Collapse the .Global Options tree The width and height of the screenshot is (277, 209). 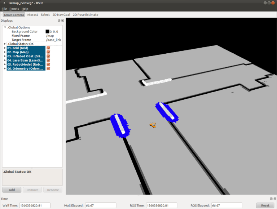click(5, 27)
